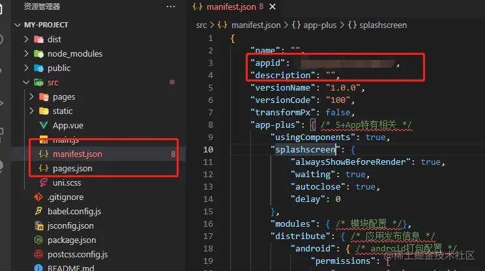Select manifest.json in the file tree

[x=78, y=154]
